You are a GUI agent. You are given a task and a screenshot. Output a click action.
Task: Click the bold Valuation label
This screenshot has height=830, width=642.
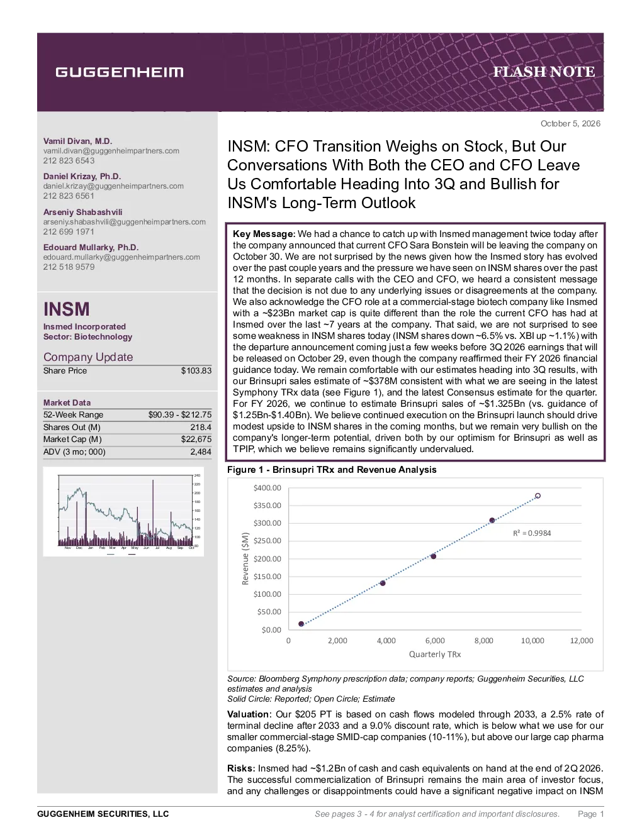(249, 714)
